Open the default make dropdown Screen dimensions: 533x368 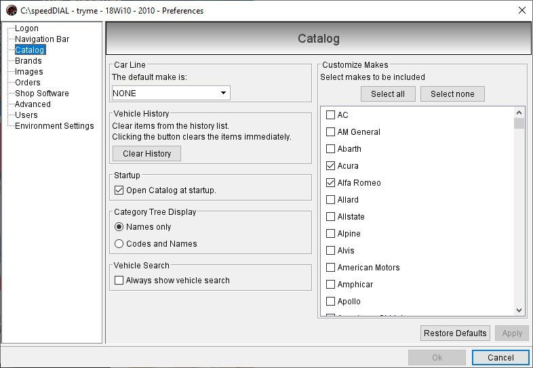coord(171,93)
